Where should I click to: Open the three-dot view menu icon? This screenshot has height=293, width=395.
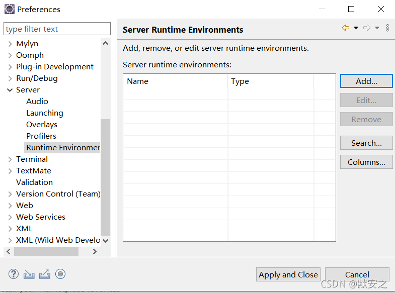387,28
